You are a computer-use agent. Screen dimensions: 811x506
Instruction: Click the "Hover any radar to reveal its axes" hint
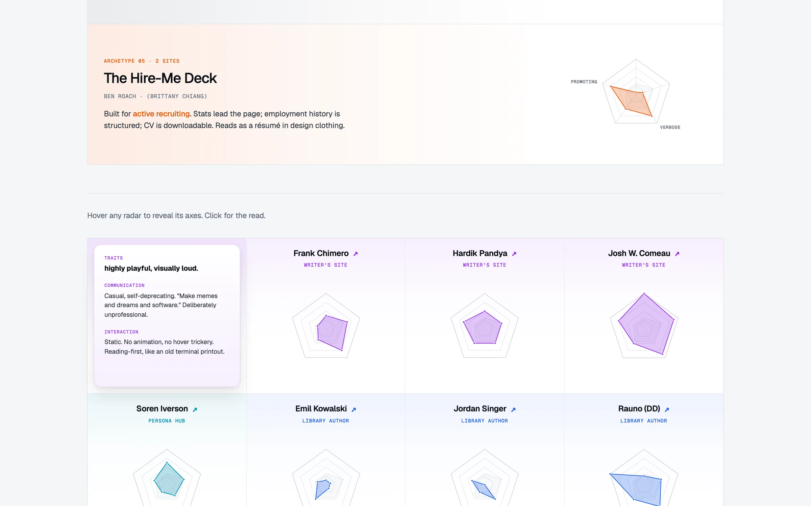(x=176, y=216)
